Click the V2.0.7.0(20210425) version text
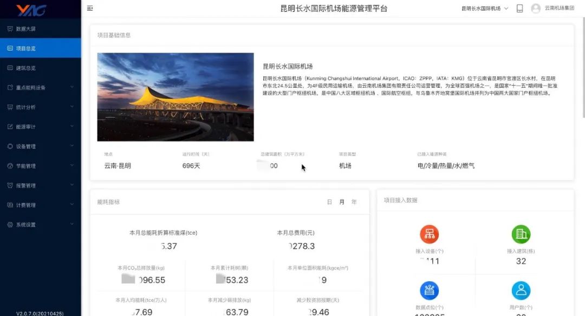The image size is (585, 316). tap(40, 313)
